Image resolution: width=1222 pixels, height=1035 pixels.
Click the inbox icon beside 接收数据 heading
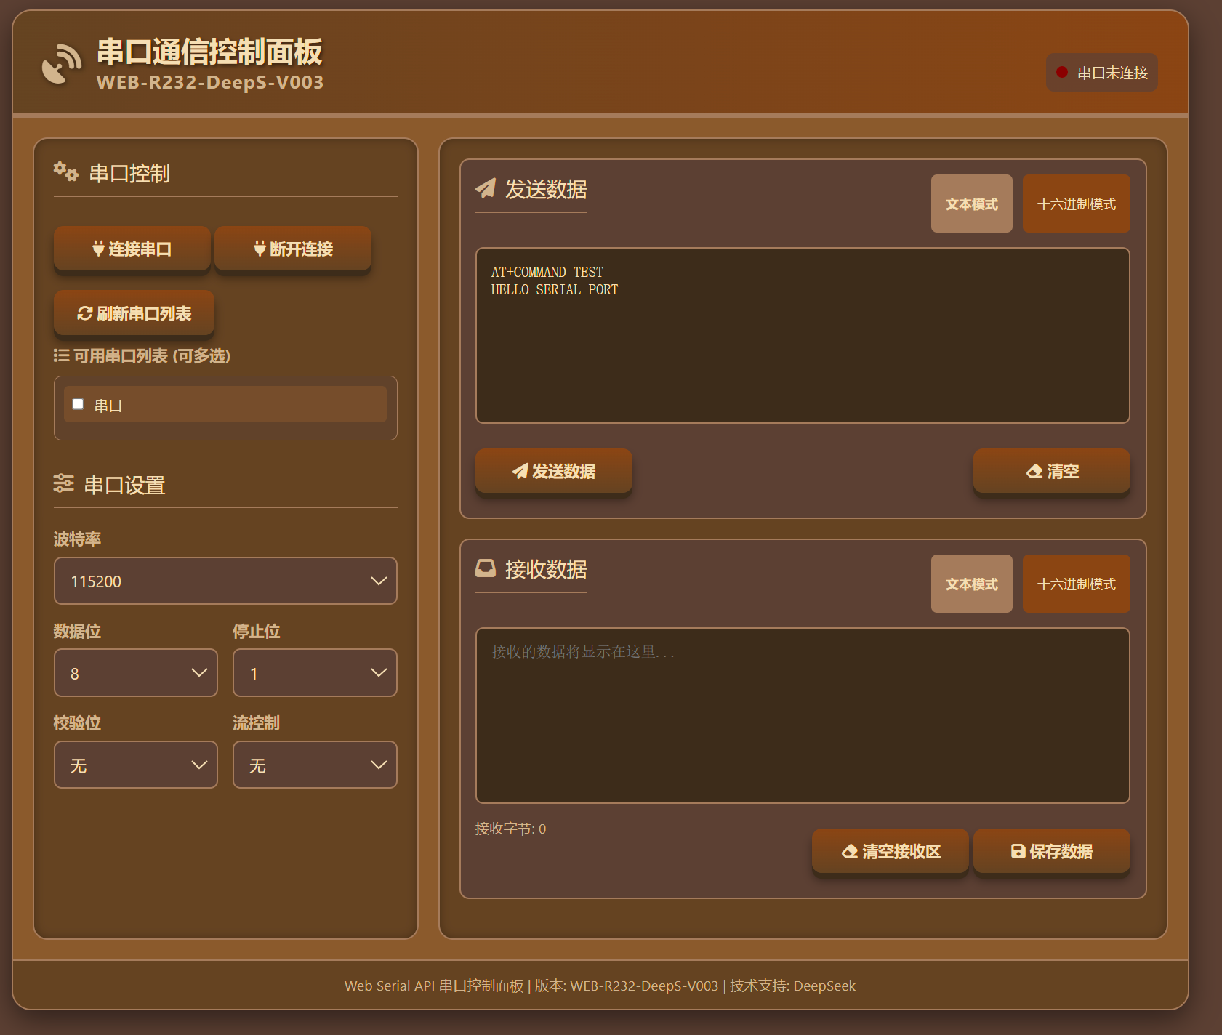486,568
